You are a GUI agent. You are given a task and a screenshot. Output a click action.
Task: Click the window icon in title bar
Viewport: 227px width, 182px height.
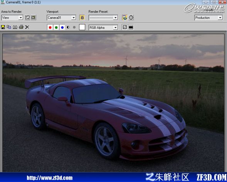tap(3, 2)
